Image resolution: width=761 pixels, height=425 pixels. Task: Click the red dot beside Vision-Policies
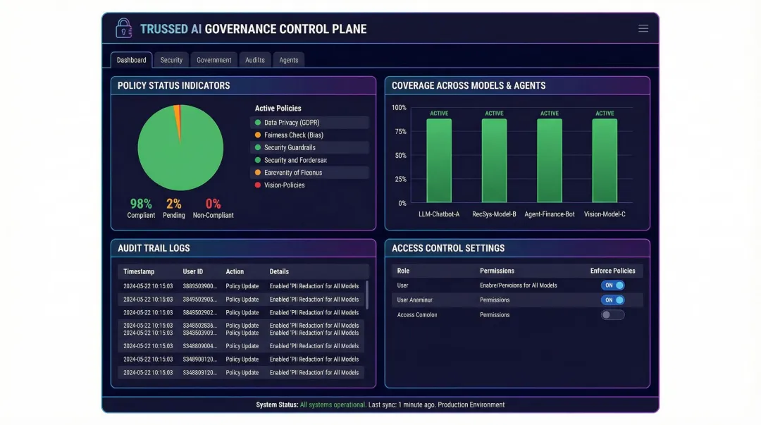[258, 185]
